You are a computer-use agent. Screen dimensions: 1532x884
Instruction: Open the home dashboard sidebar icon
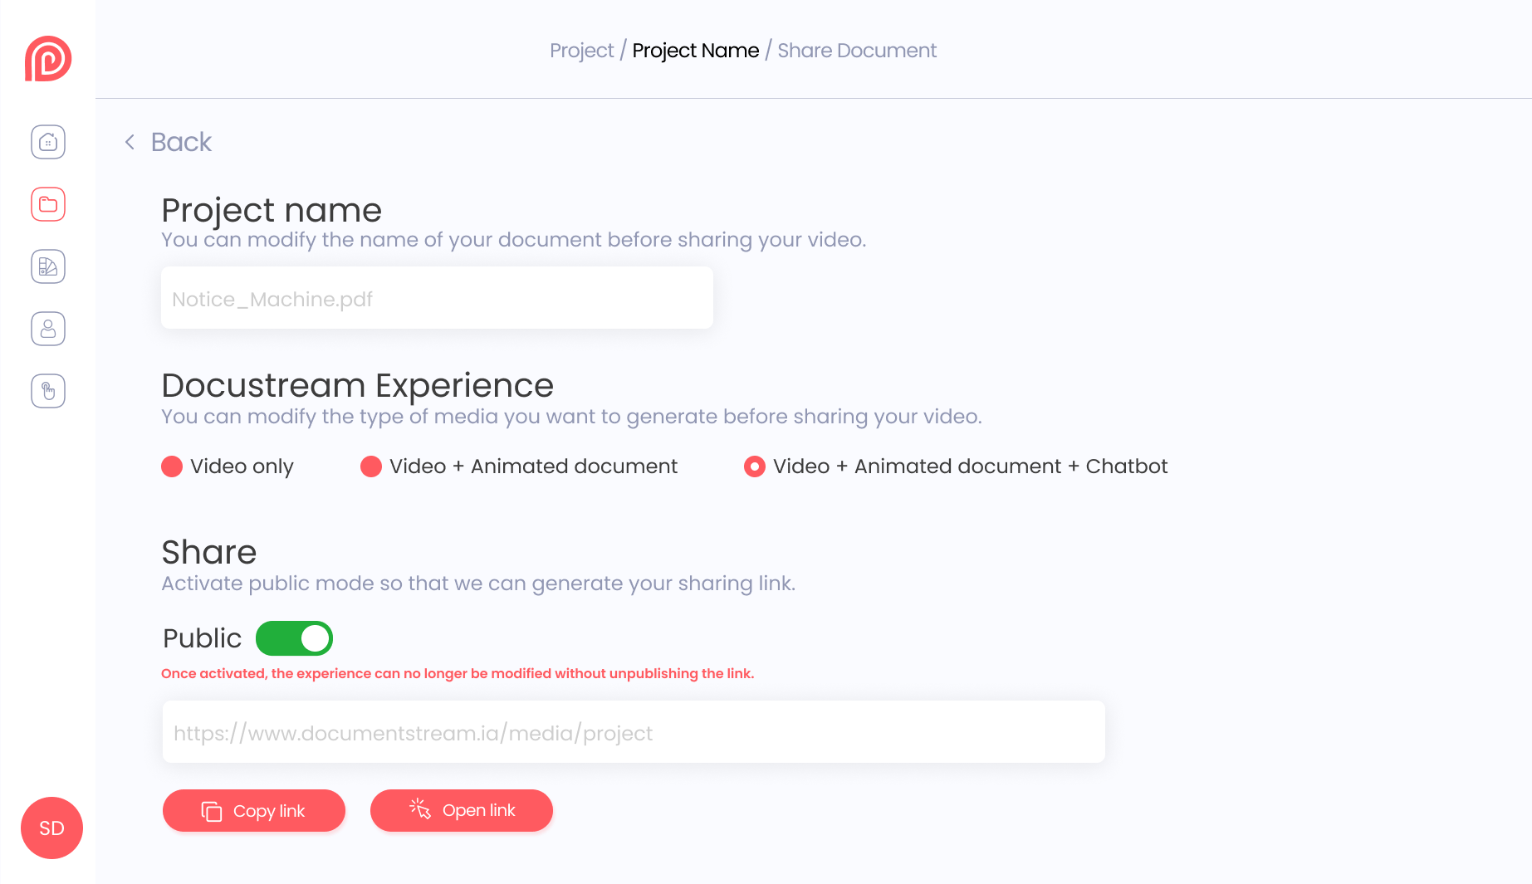coord(48,142)
